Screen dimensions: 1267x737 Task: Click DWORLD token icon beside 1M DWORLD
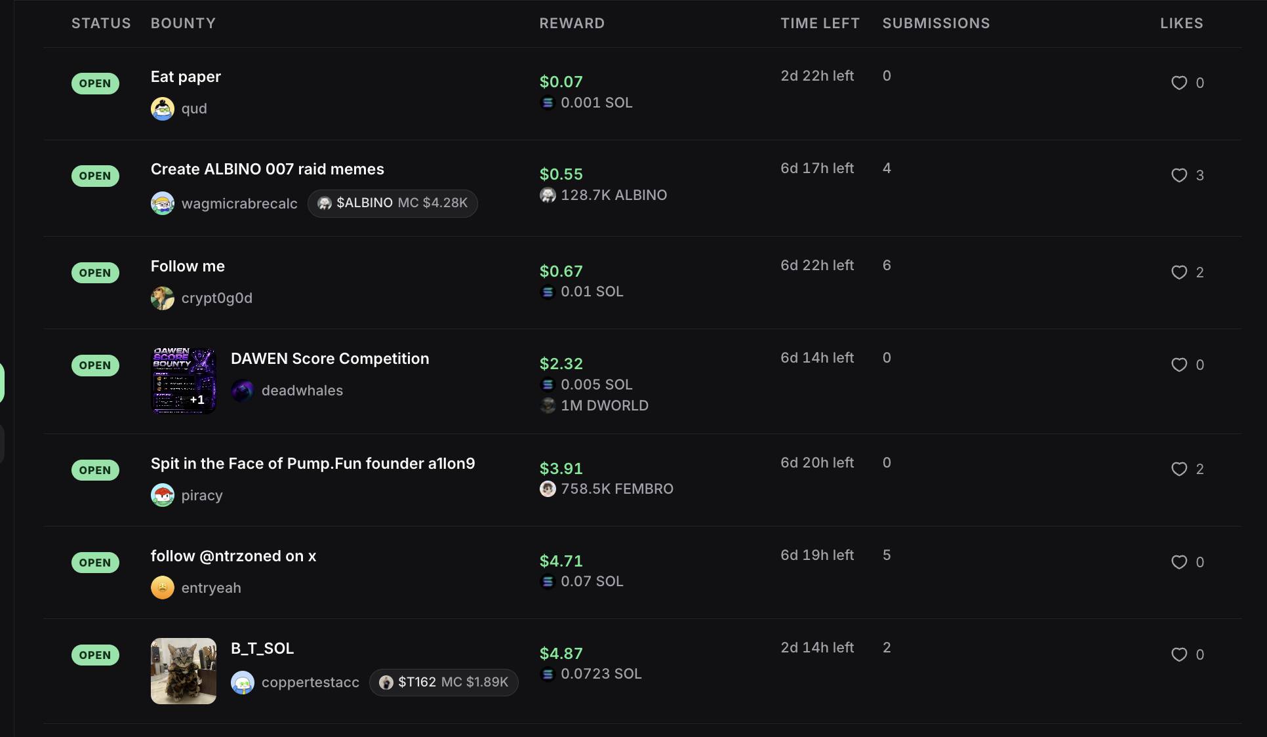pyautogui.click(x=548, y=406)
